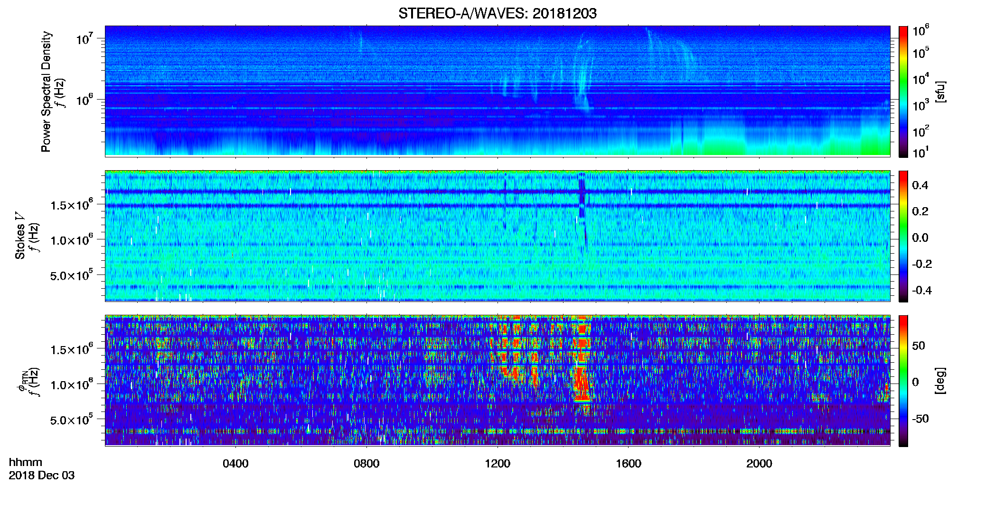Click the -50 label on degrees colorbar

tap(920, 419)
